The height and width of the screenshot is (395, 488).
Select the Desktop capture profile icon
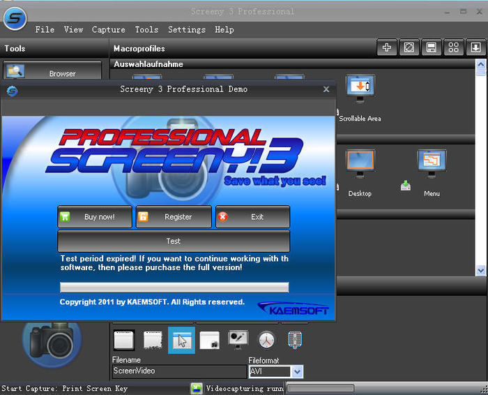point(360,164)
